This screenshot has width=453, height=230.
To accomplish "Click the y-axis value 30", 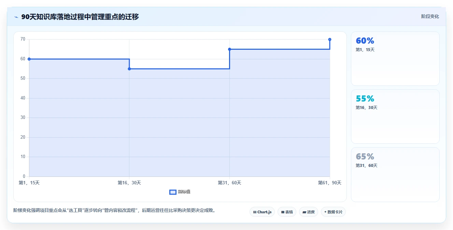I will 23,118.
